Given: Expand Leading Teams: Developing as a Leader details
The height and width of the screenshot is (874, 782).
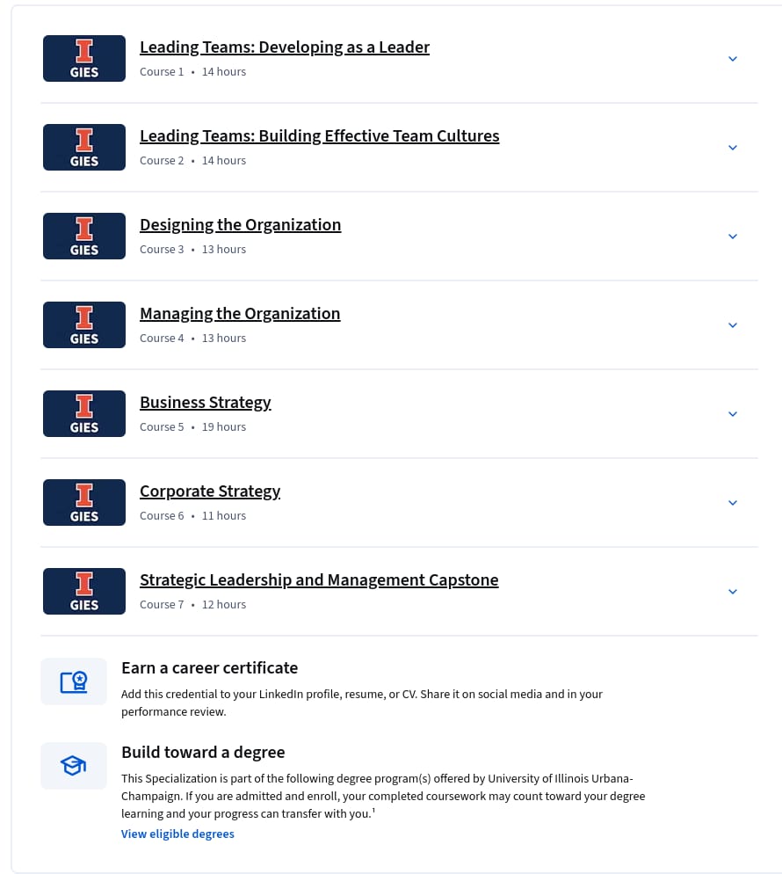Looking at the screenshot, I should (x=733, y=59).
